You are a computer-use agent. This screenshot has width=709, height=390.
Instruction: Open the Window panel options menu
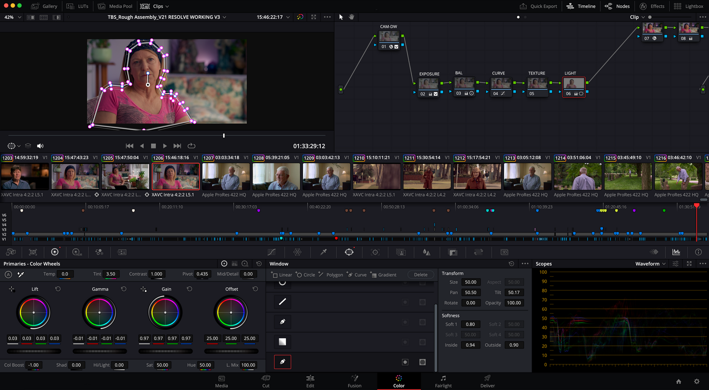point(525,264)
